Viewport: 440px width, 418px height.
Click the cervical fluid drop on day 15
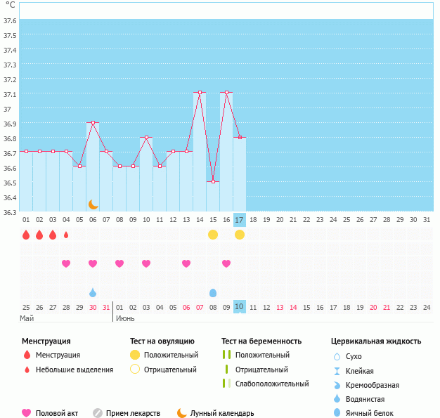click(213, 292)
